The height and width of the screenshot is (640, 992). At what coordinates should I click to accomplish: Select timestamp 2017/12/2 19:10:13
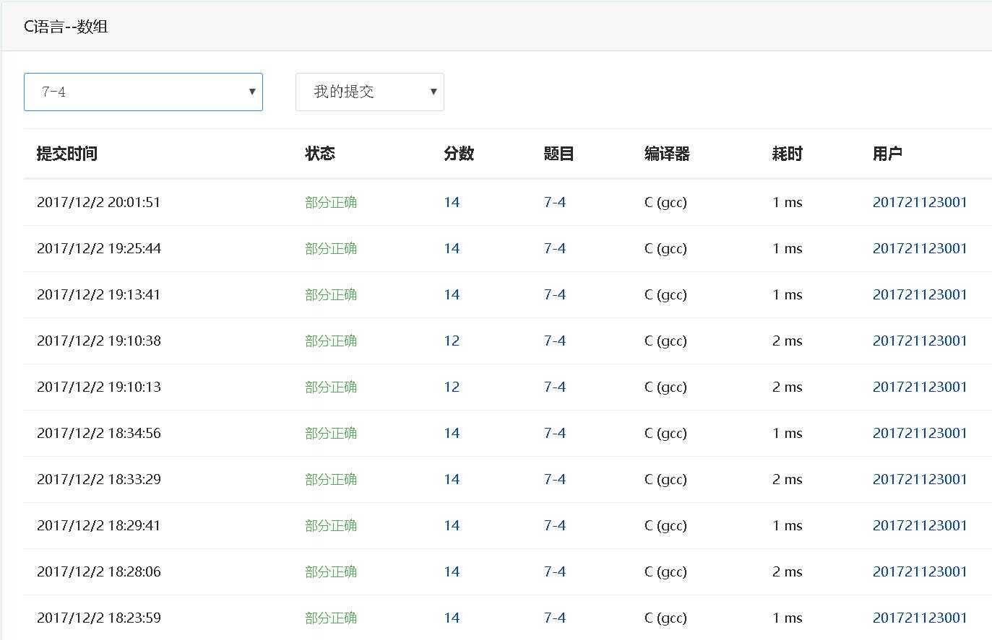pyautogui.click(x=99, y=387)
